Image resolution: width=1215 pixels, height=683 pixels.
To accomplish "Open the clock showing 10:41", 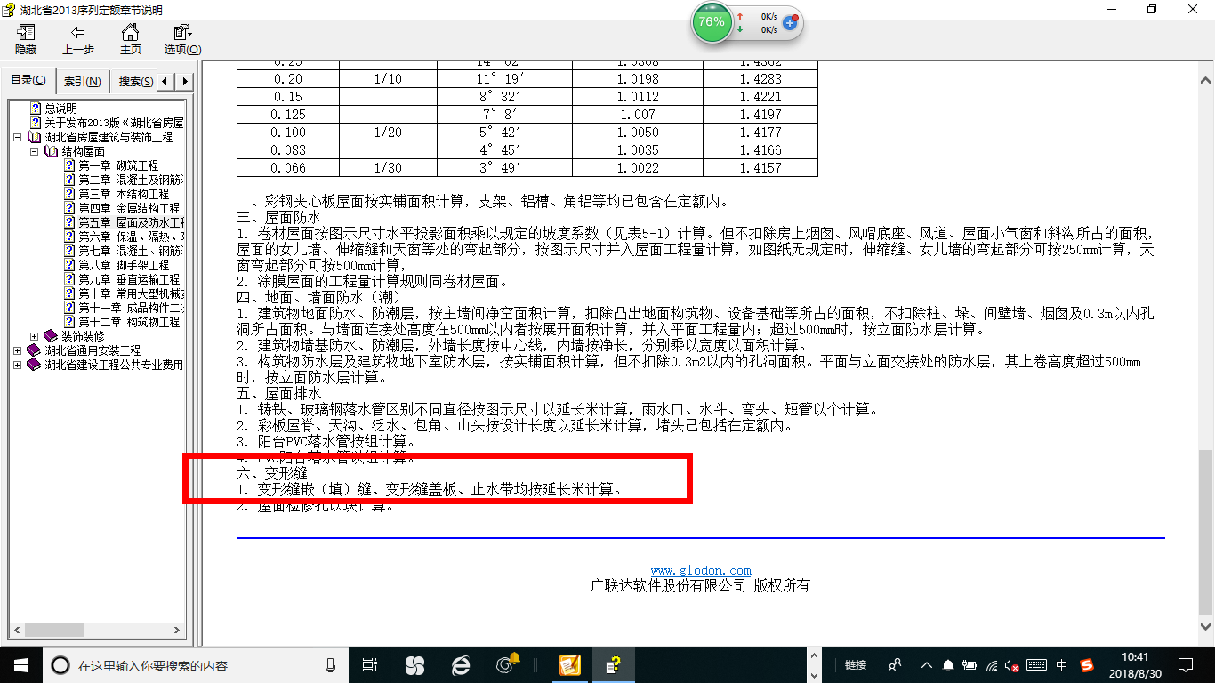I will 1134,665.
